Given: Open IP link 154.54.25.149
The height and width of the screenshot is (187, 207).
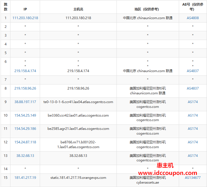Looking at the screenshot, I should (25, 115).
